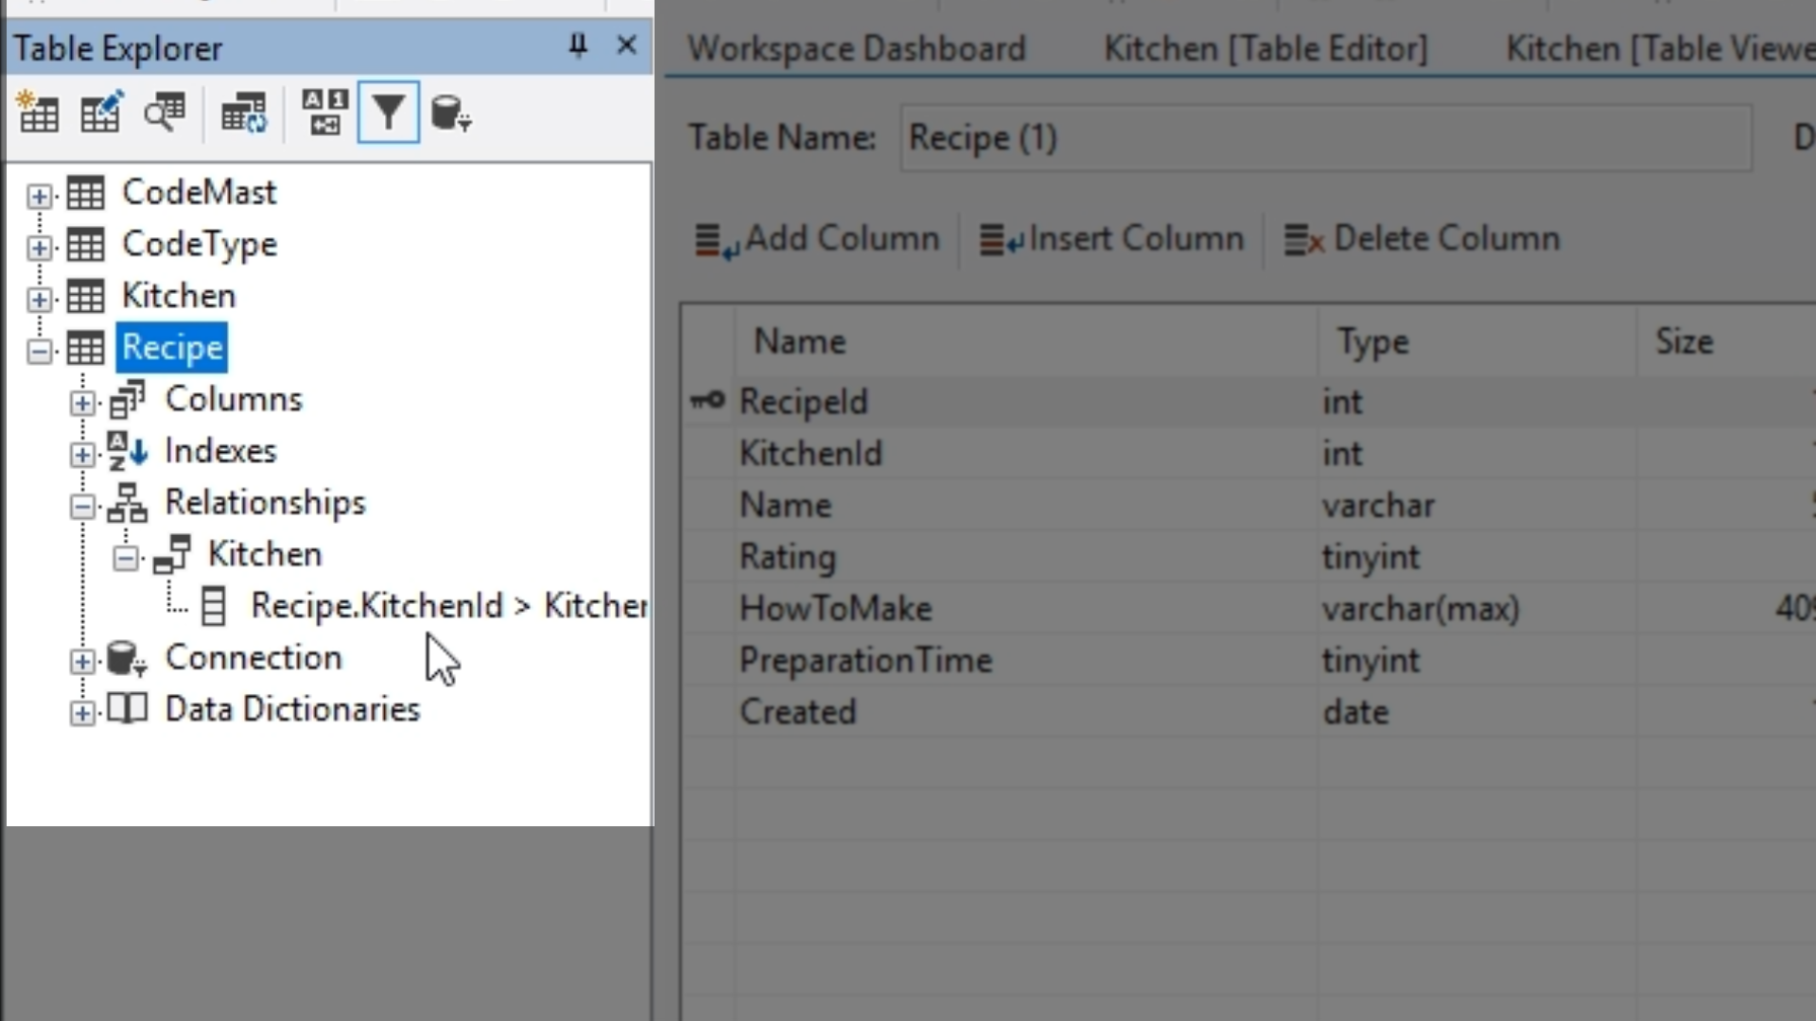Screen dimensions: 1816x1021
Task: Collapse the Recipe table node
Action: 39,351
